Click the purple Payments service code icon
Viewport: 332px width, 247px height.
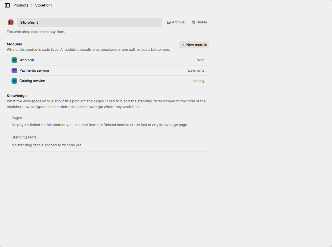[x=14, y=70]
